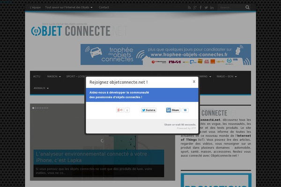
Task: Open the Facebook icon in top bar
Action: pos(200,7)
